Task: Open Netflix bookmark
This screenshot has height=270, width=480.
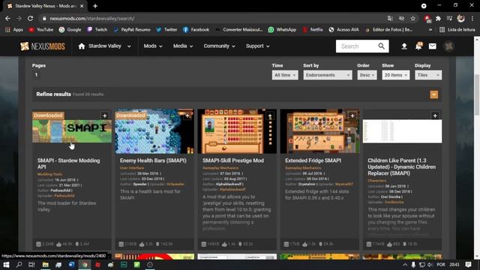Action: tap(313, 30)
